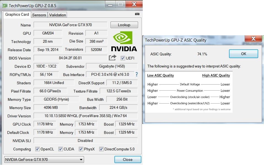Click the Default Clock row Boost 1329 MHz field

126,132
